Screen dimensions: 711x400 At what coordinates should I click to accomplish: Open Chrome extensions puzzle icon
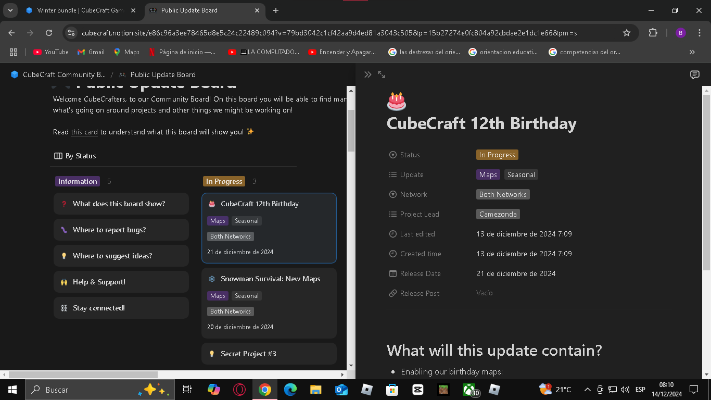point(653,33)
